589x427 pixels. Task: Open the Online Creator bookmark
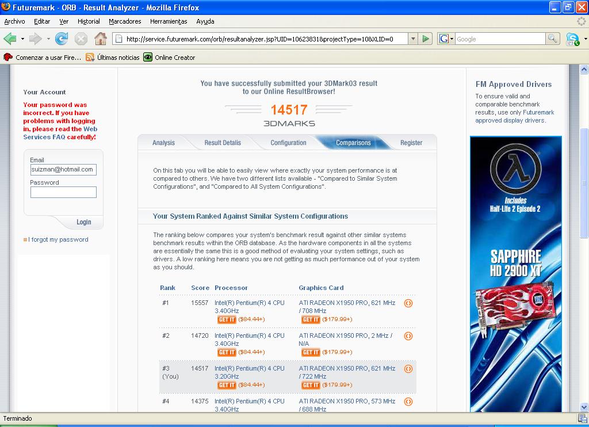click(170, 58)
